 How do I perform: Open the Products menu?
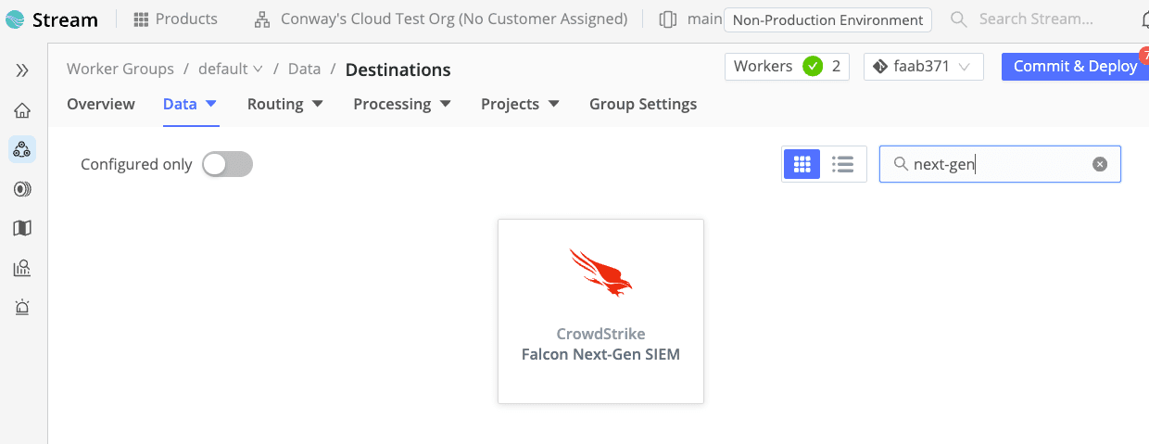tap(176, 19)
